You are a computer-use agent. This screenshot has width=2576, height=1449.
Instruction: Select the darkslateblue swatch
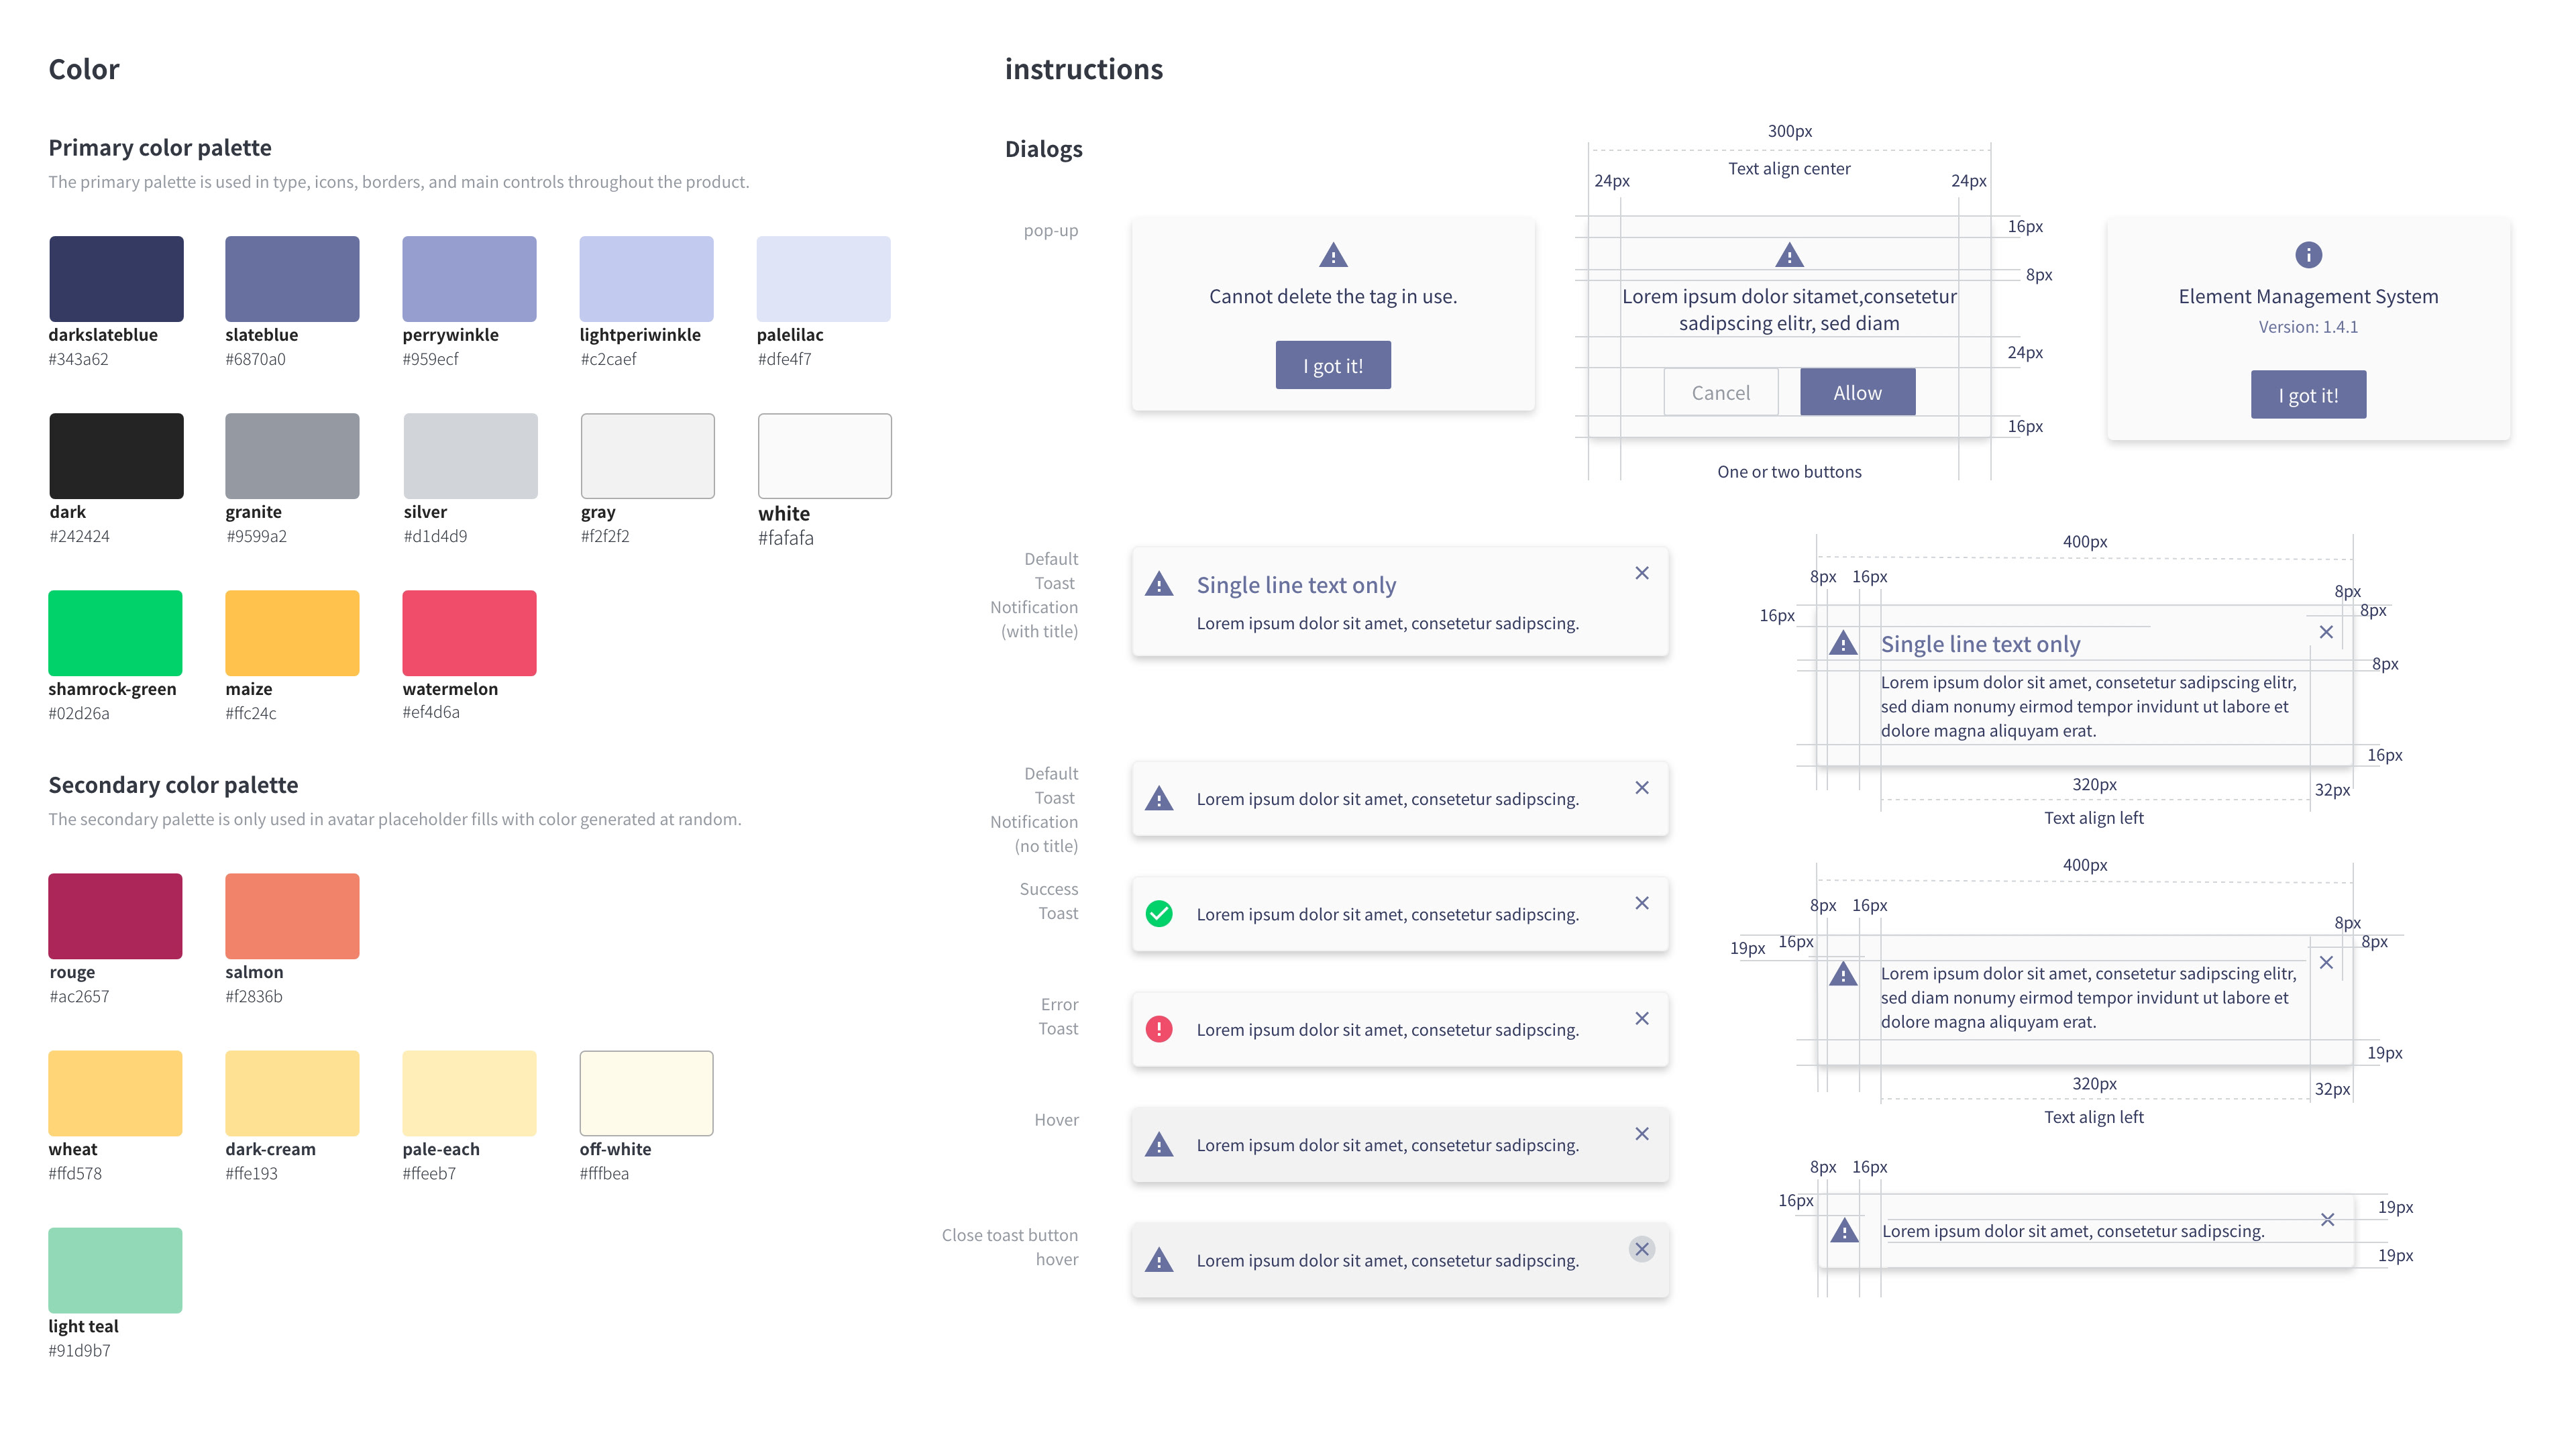point(116,279)
